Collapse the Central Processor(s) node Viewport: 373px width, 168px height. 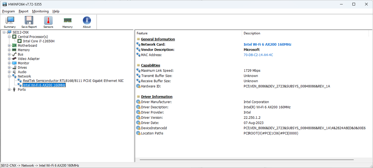pos(9,37)
